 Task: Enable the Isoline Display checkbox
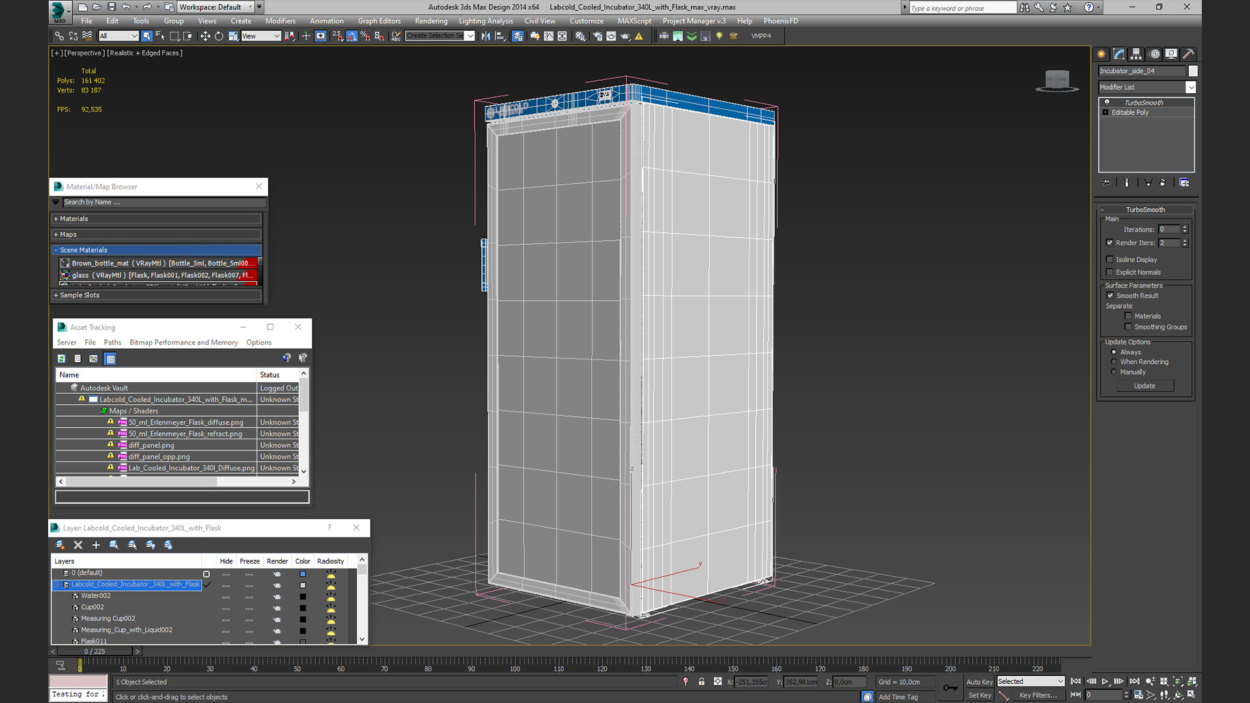point(1110,260)
